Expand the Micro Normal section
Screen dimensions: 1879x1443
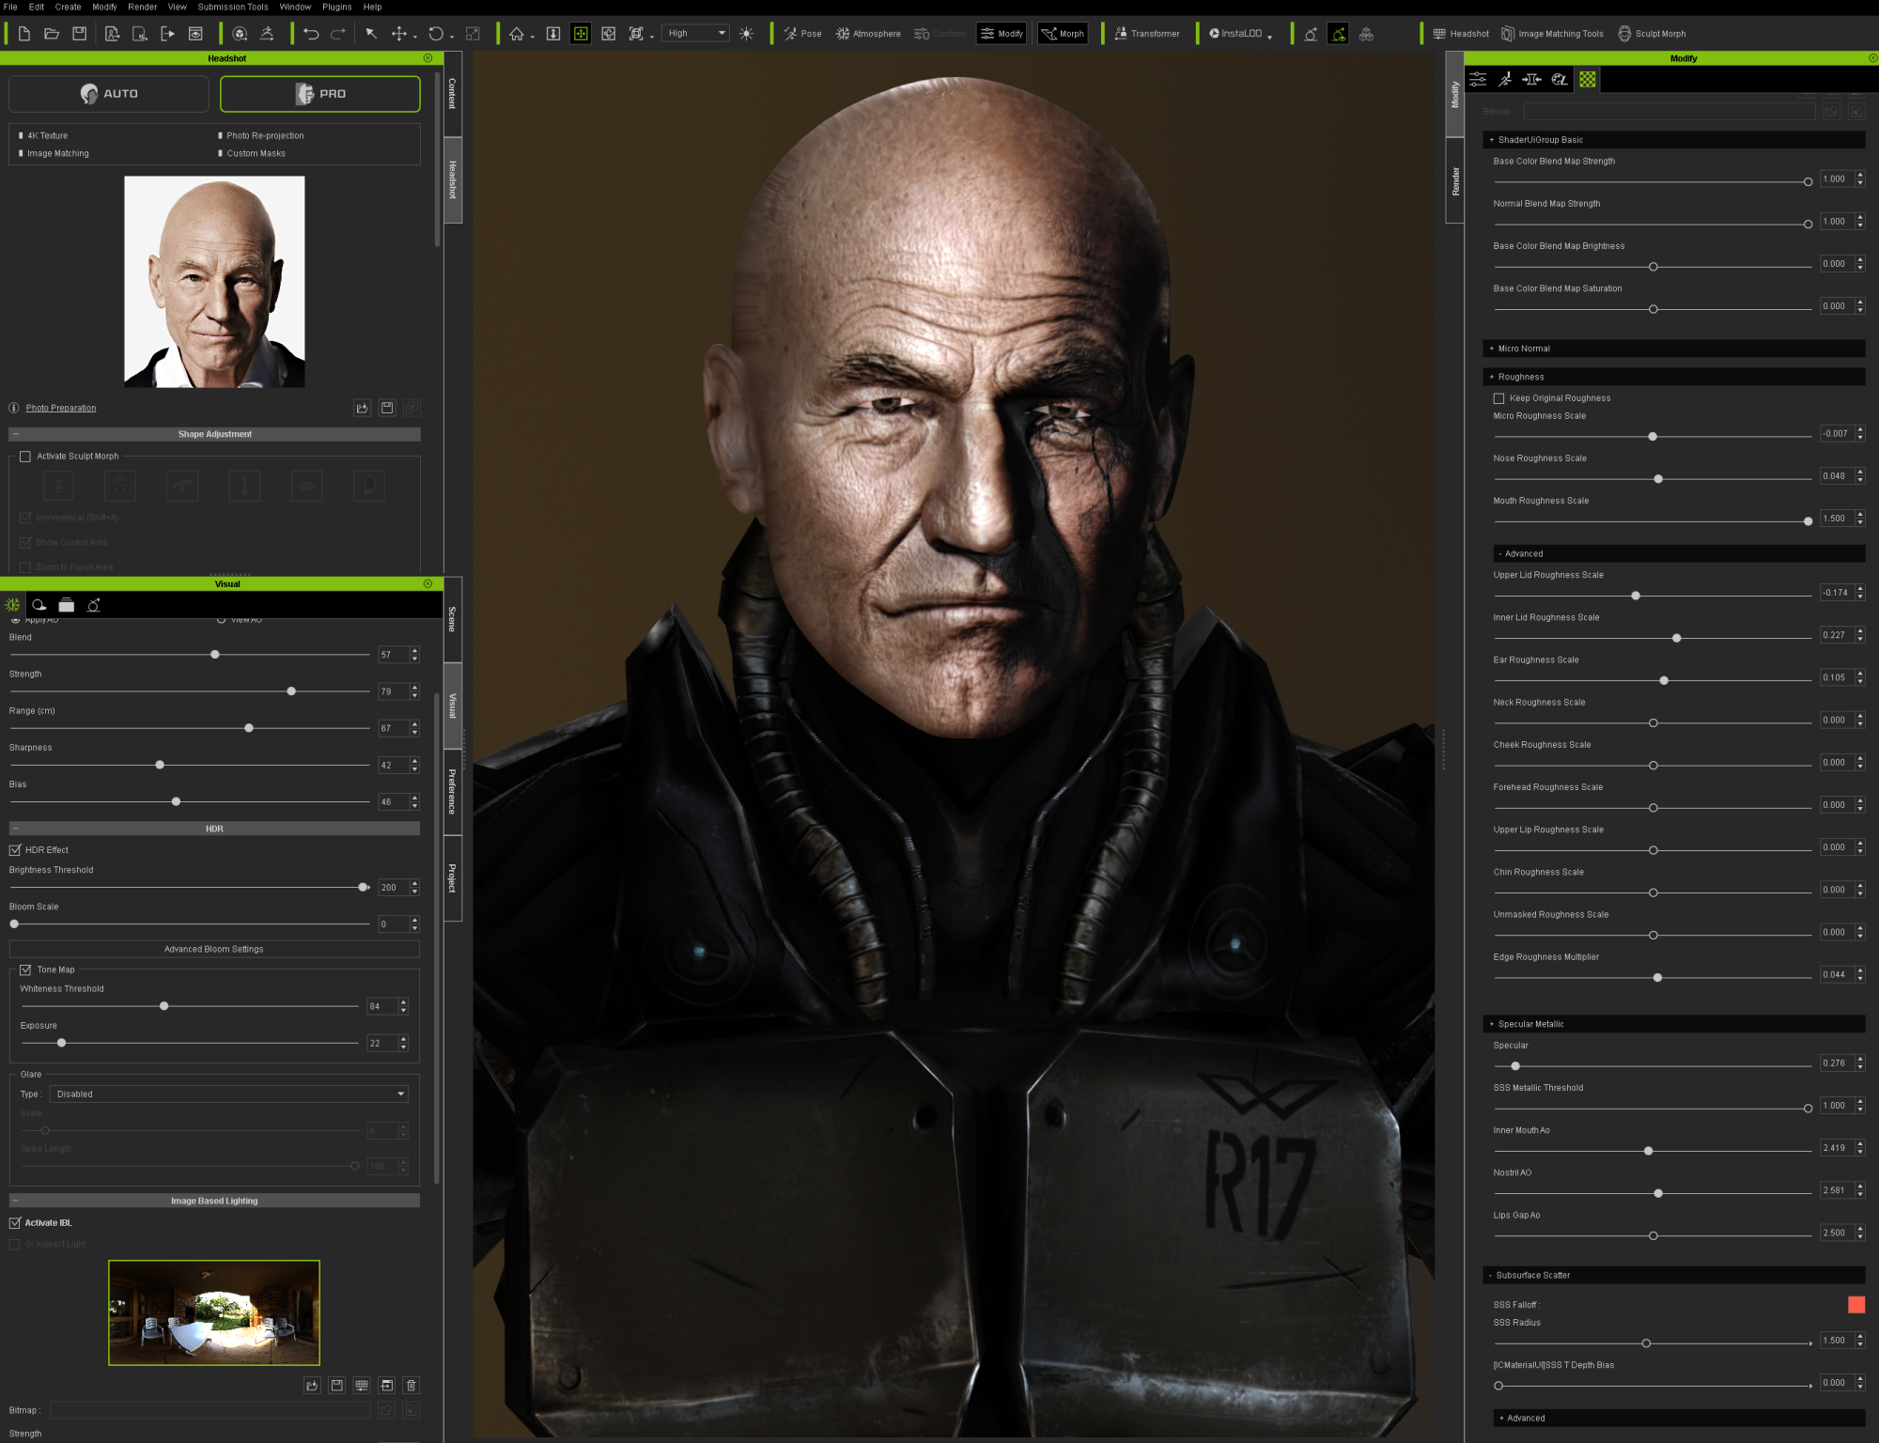[1673, 349]
